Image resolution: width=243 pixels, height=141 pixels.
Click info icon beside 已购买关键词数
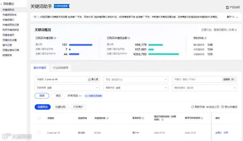pos(55,38)
